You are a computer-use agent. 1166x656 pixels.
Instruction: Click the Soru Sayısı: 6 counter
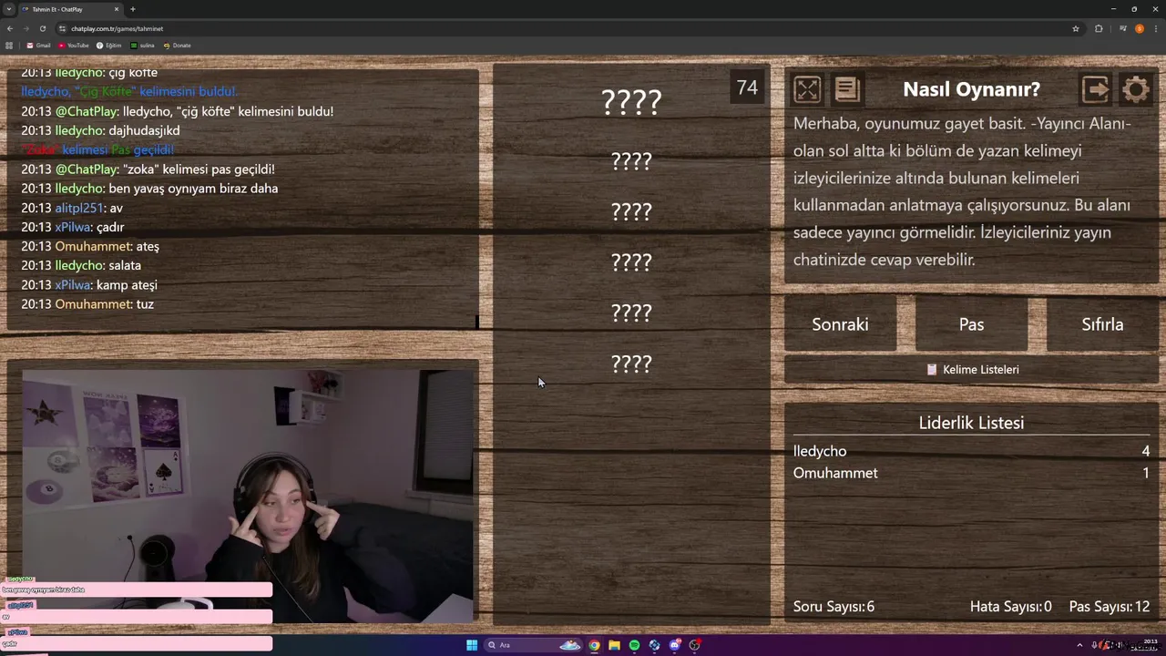(834, 607)
